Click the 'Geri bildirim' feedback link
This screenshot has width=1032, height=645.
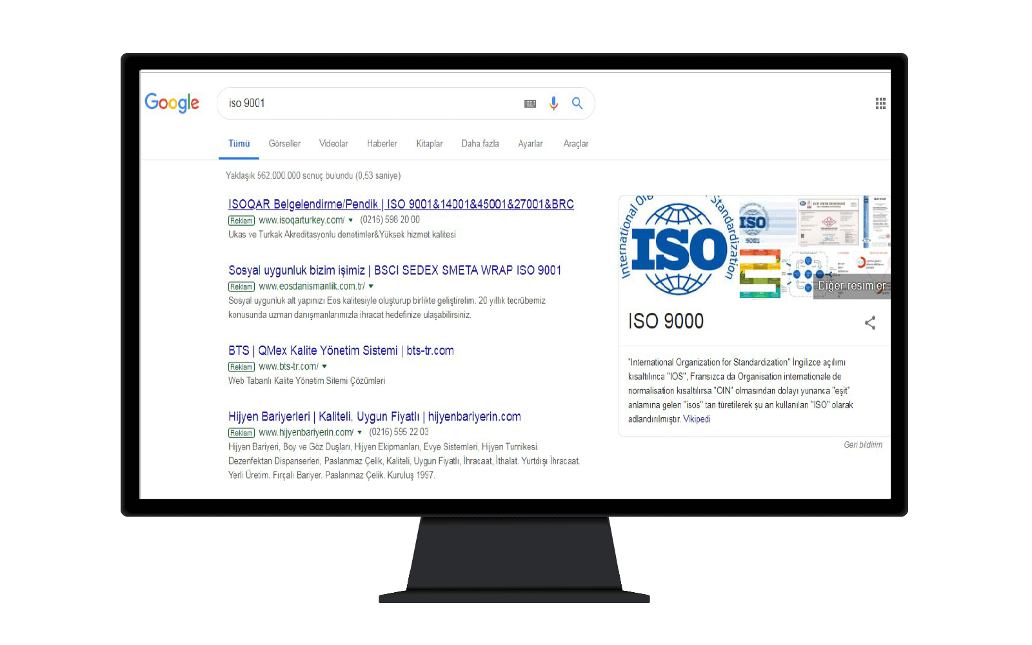(x=862, y=445)
